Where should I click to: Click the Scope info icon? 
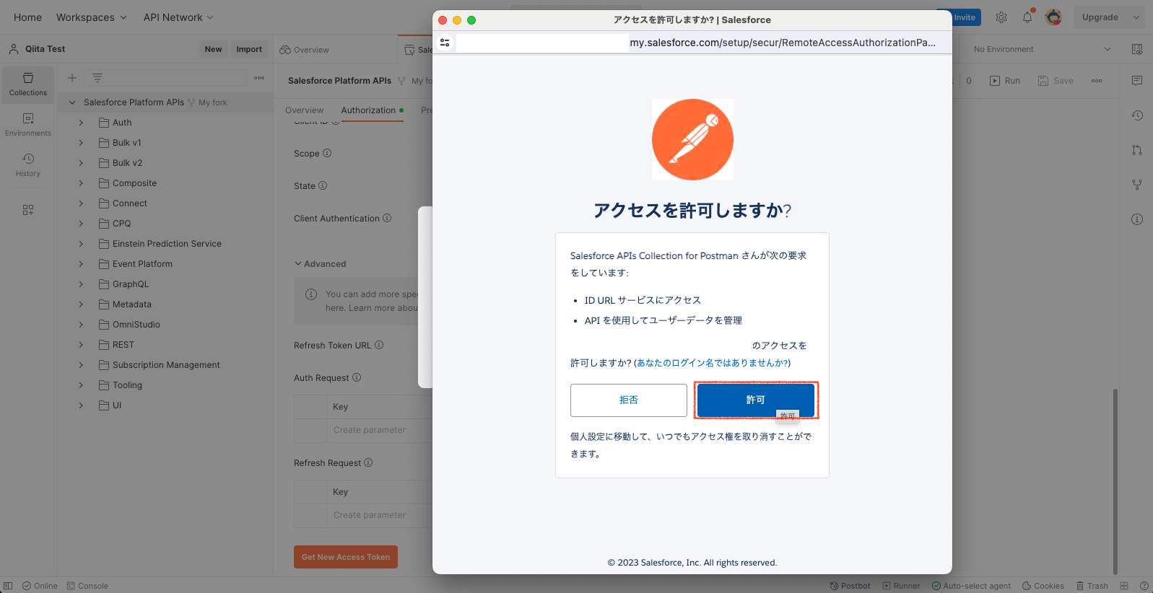(x=327, y=153)
